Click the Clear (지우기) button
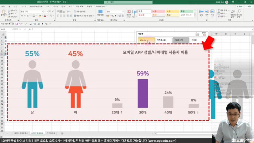The image size is (254, 143). coord(221,16)
